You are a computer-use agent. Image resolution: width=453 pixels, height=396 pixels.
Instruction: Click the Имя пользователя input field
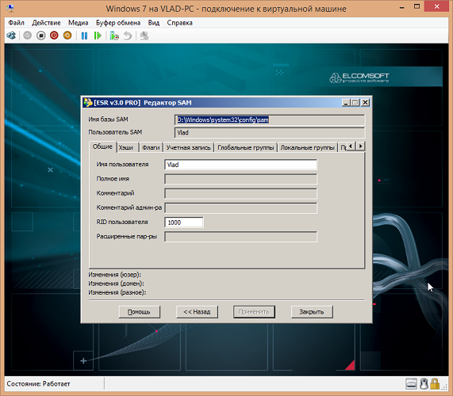240,165
